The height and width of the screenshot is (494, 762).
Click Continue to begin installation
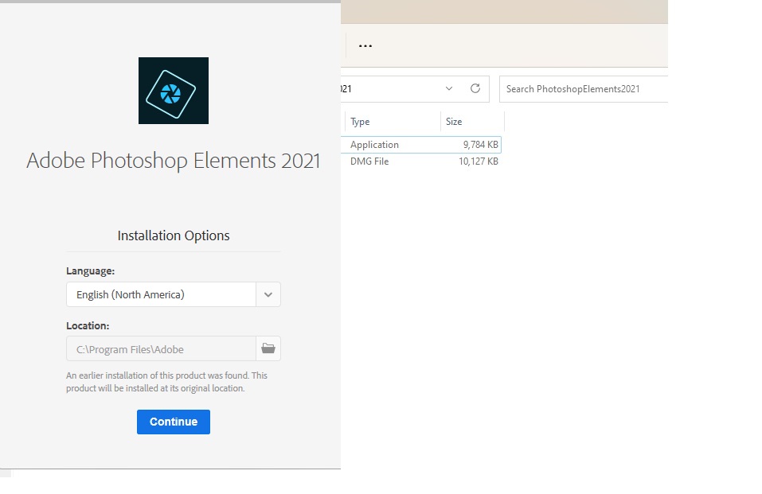(x=173, y=422)
